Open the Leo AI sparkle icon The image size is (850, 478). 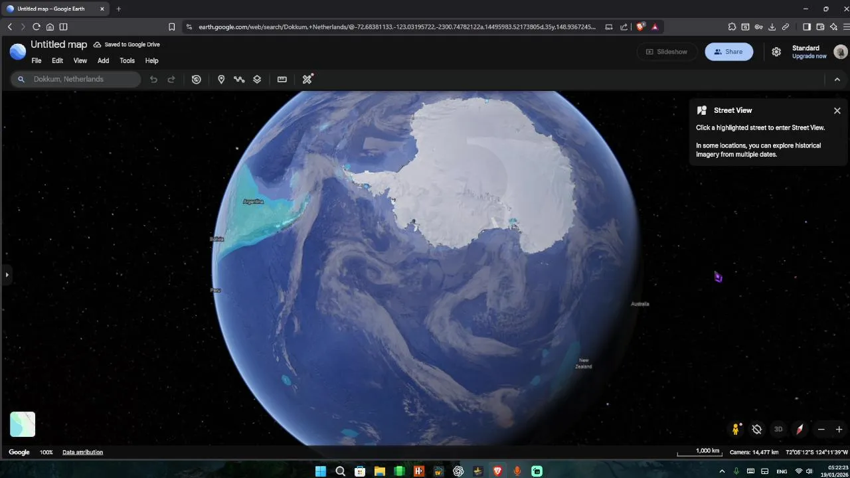click(833, 27)
